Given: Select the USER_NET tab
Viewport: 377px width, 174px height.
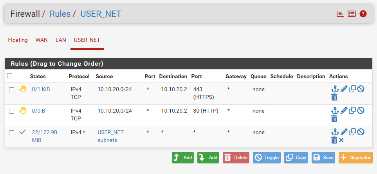Looking at the screenshot, I should click(87, 40).
